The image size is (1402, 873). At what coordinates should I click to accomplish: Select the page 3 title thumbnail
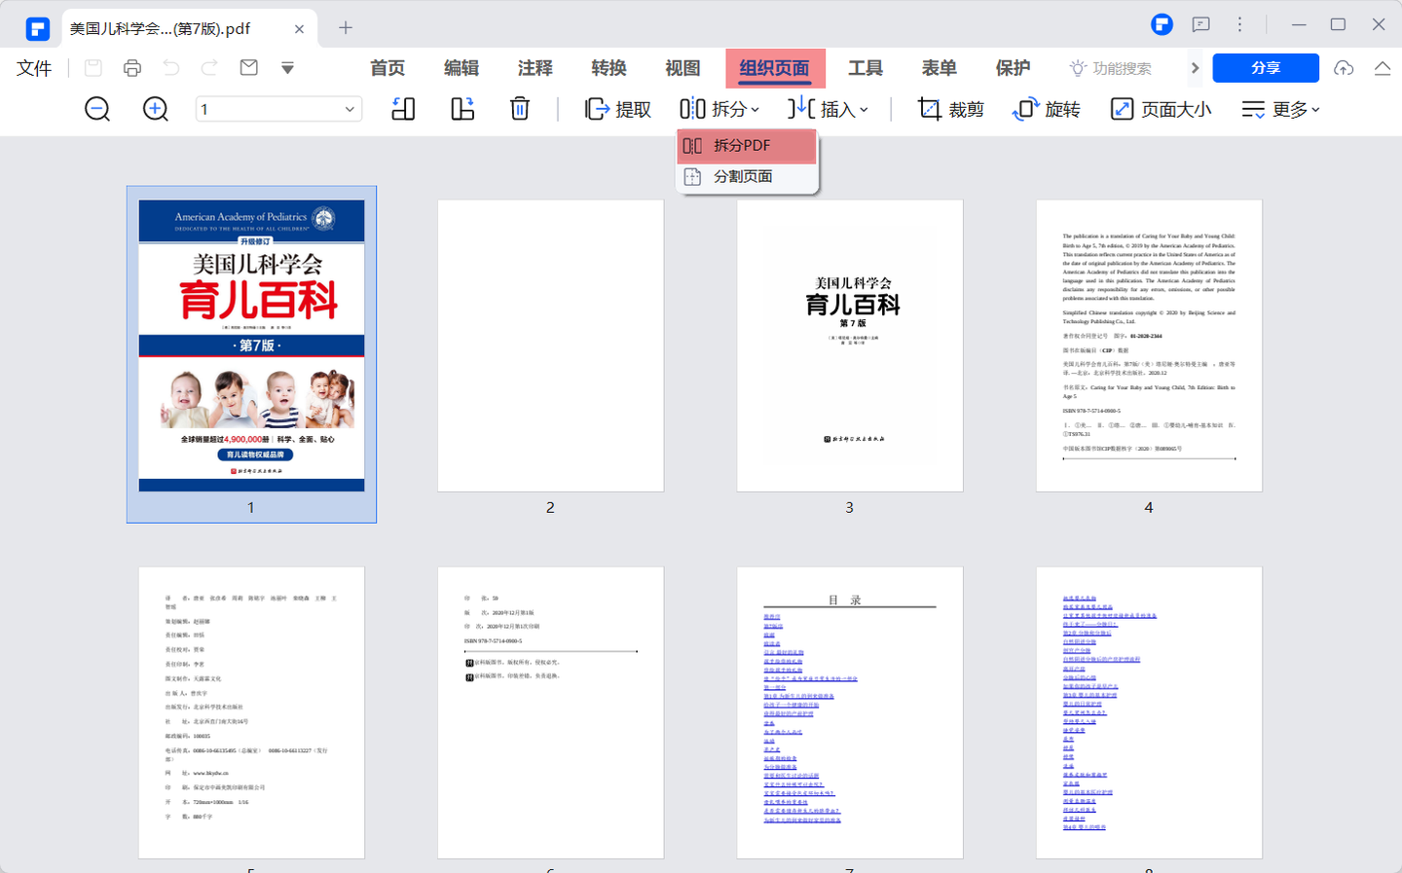click(x=850, y=346)
